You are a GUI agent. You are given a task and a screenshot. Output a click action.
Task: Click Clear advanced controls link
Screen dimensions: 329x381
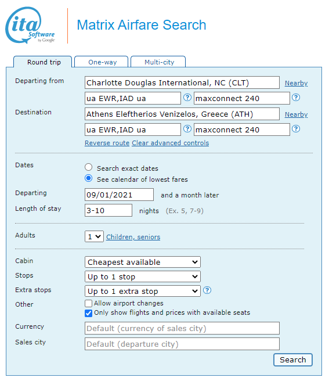coord(171,143)
